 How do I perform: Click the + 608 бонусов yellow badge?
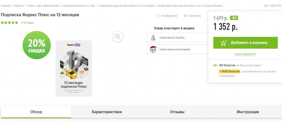coord(229,71)
